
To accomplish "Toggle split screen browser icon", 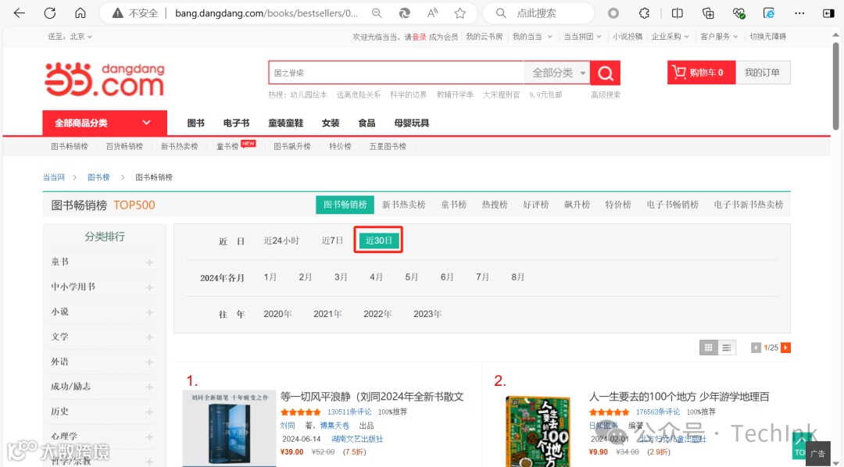I will (677, 13).
